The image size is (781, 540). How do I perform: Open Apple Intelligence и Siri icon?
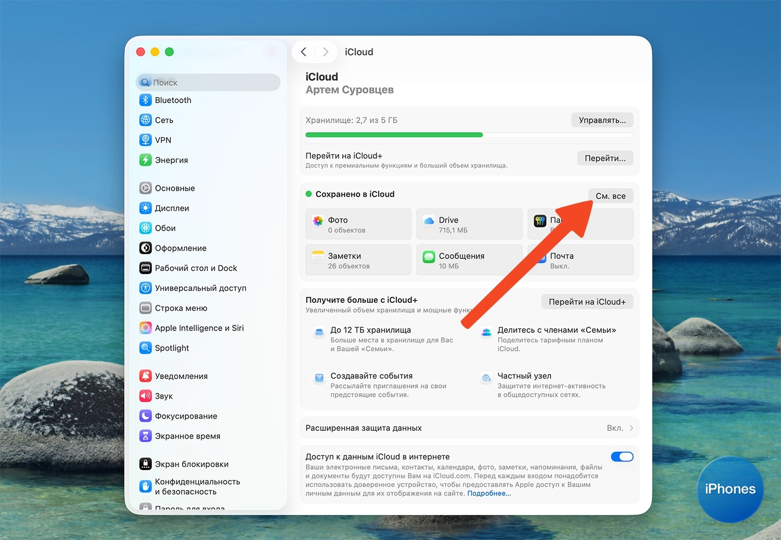coord(145,328)
